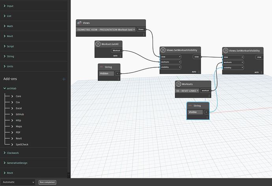
Task: Click the Worksets node icon
Action: 178,84
